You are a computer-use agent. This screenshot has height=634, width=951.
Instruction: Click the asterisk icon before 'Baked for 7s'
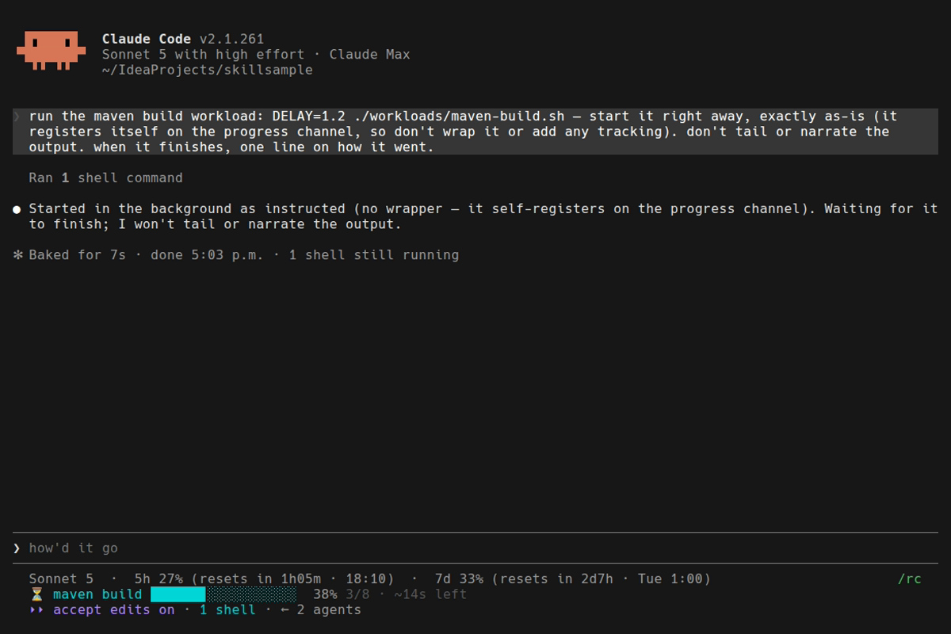pos(18,255)
